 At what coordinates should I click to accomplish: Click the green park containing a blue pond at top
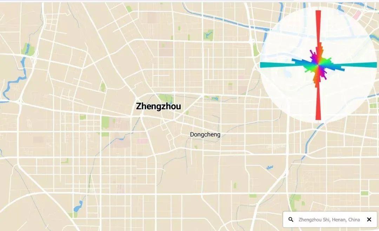pyautogui.click(x=208, y=35)
